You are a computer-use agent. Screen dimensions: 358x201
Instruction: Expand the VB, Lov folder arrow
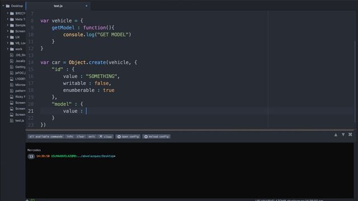point(7,43)
